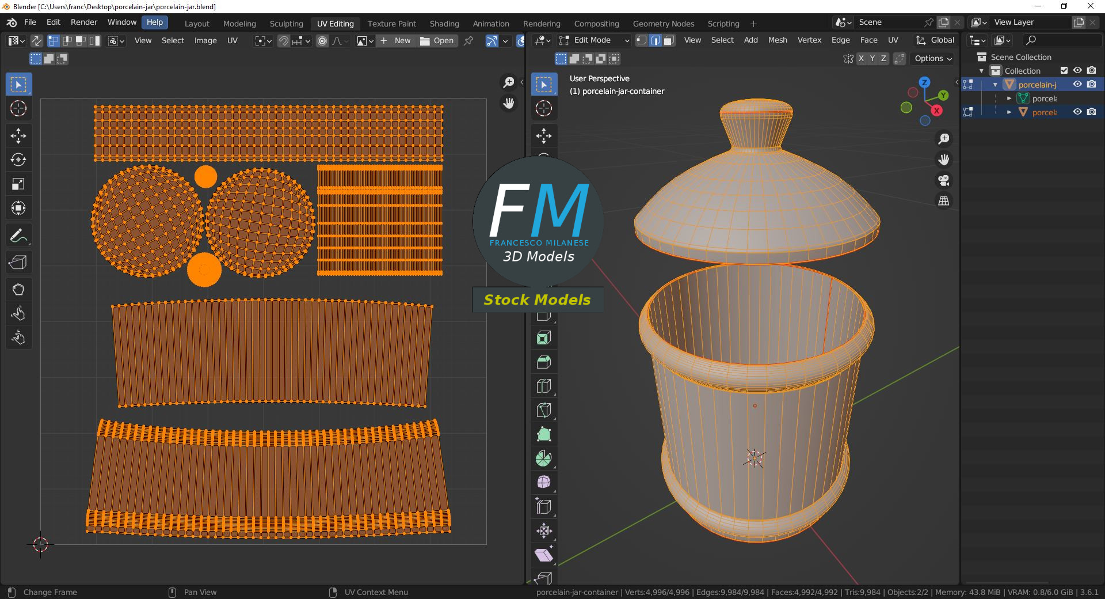Screen dimensions: 1105x599
Task: Click the New image button
Action: click(396, 40)
